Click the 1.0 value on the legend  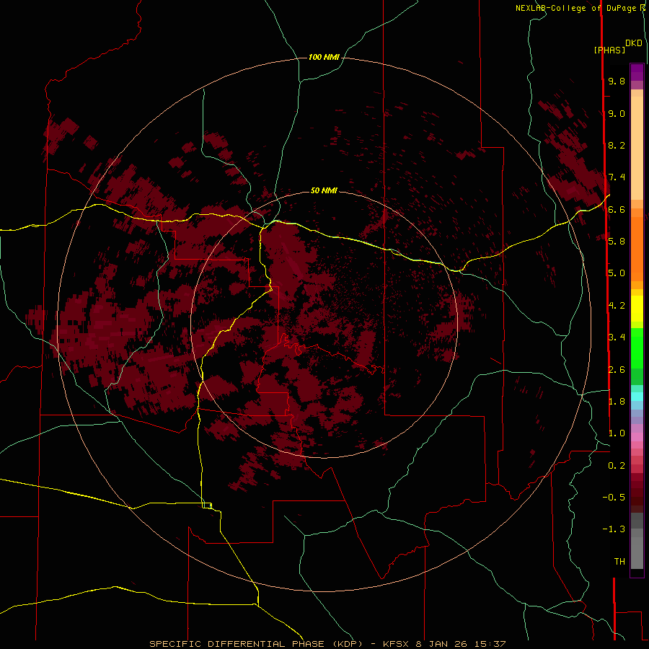(617, 433)
